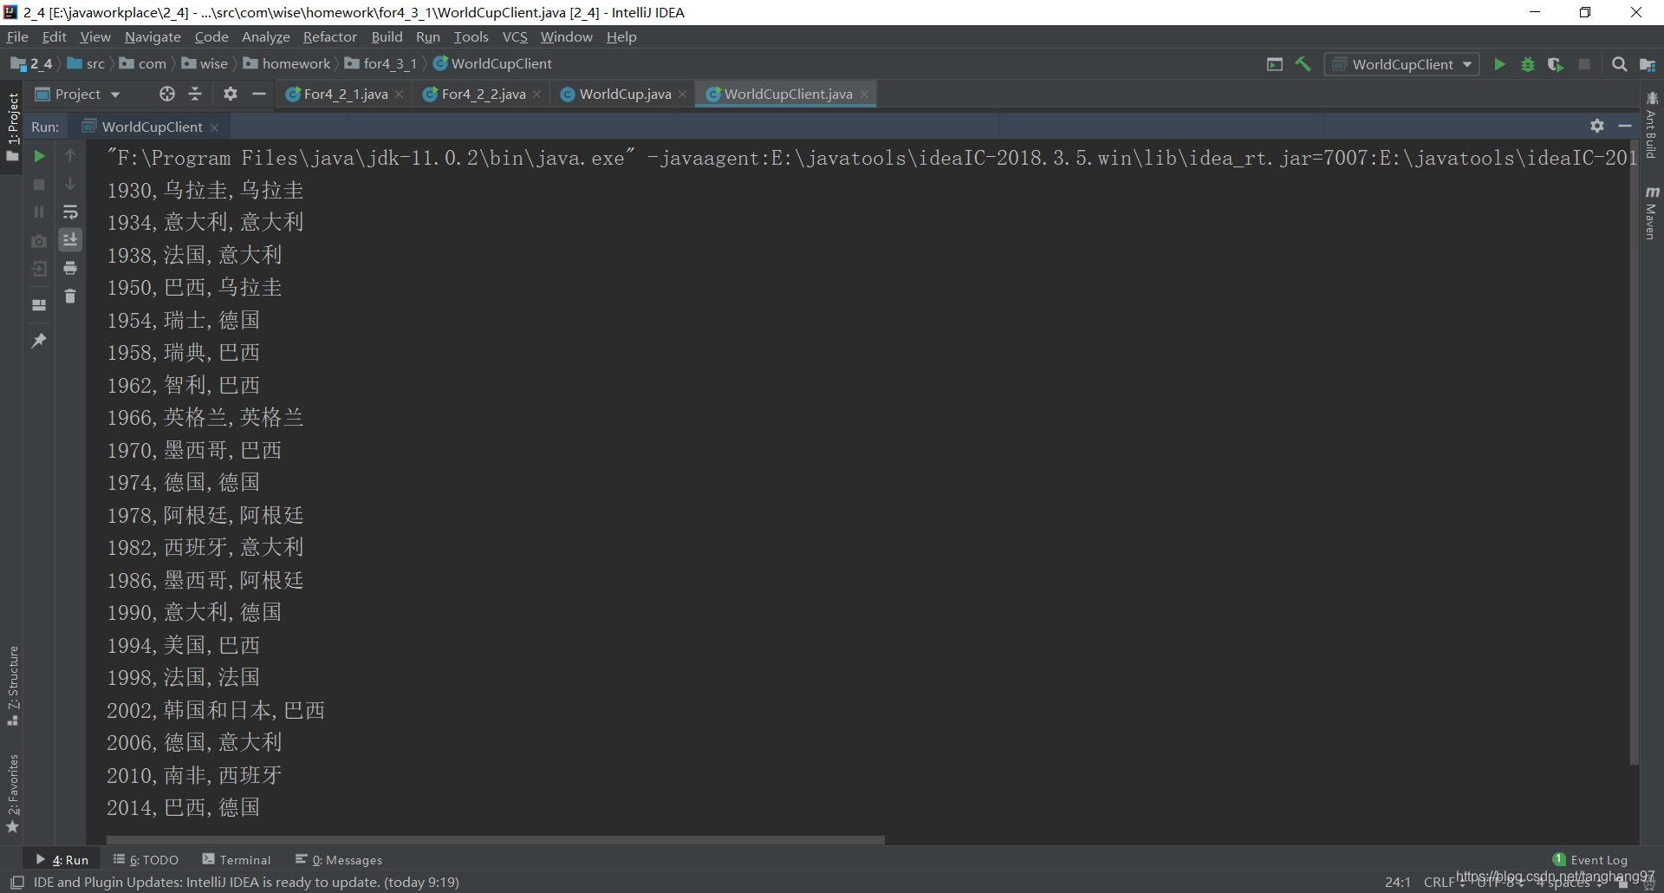Pin the Run tab
The image size is (1664, 893).
coord(39,341)
